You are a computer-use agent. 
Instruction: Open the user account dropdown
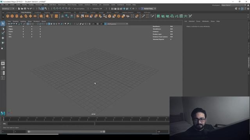(x=148, y=9)
